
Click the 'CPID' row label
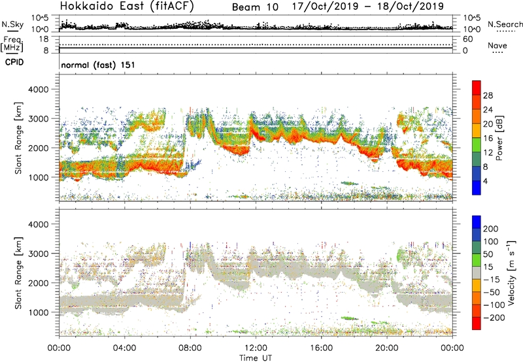14,62
